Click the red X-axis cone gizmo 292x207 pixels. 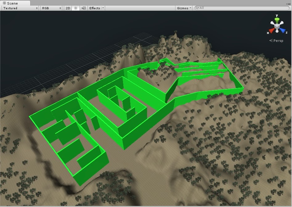[x=271, y=30]
